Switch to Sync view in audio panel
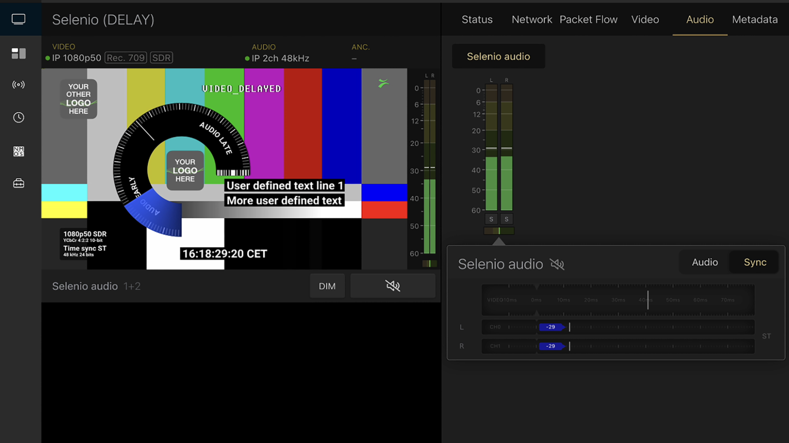This screenshot has height=443, width=789. (754, 263)
